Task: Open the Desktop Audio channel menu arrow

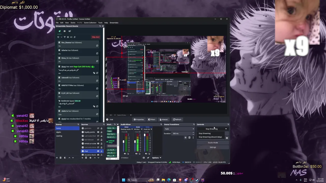Action: (132, 129)
